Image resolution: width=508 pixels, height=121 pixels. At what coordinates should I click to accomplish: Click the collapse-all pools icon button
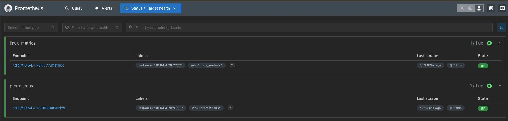tap(501, 27)
